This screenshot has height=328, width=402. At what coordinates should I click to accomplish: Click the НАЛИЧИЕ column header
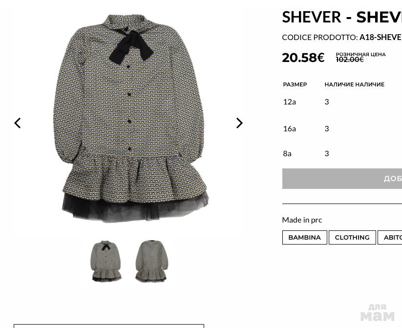pyautogui.click(x=354, y=84)
